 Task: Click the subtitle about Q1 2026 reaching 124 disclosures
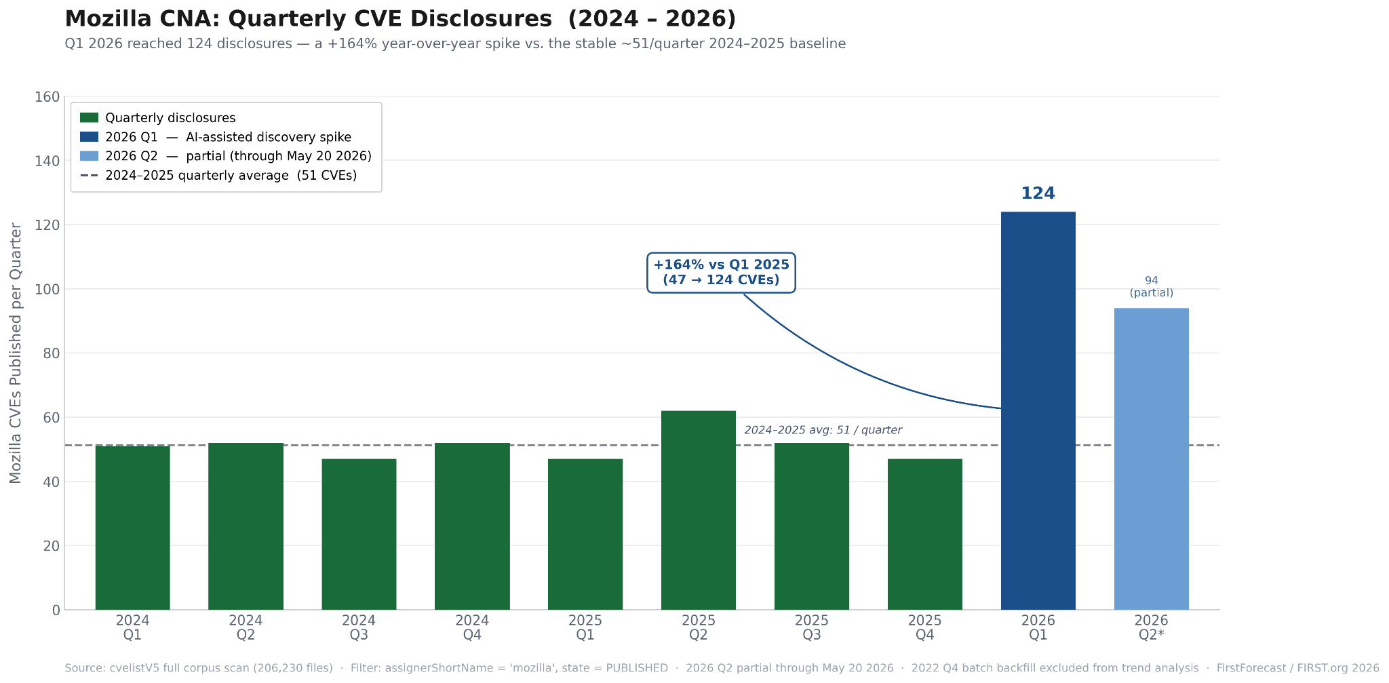pos(455,44)
